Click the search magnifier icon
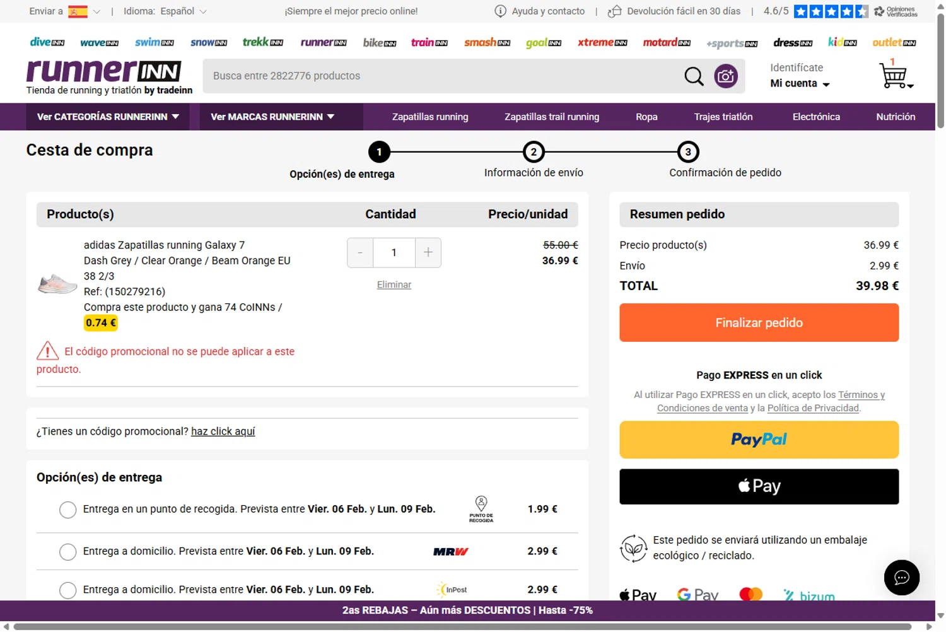946x632 pixels. pyautogui.click(x=694, y=76)
